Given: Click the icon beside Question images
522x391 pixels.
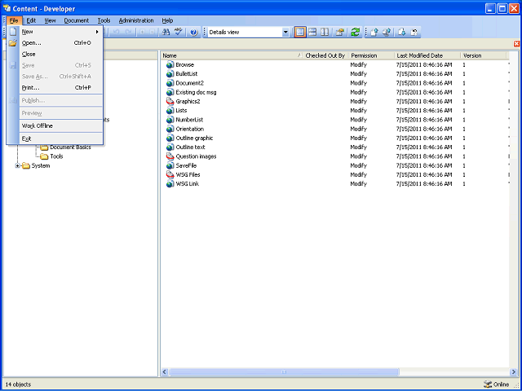Looking at the screenshot, I should click(x=170, y=156).
